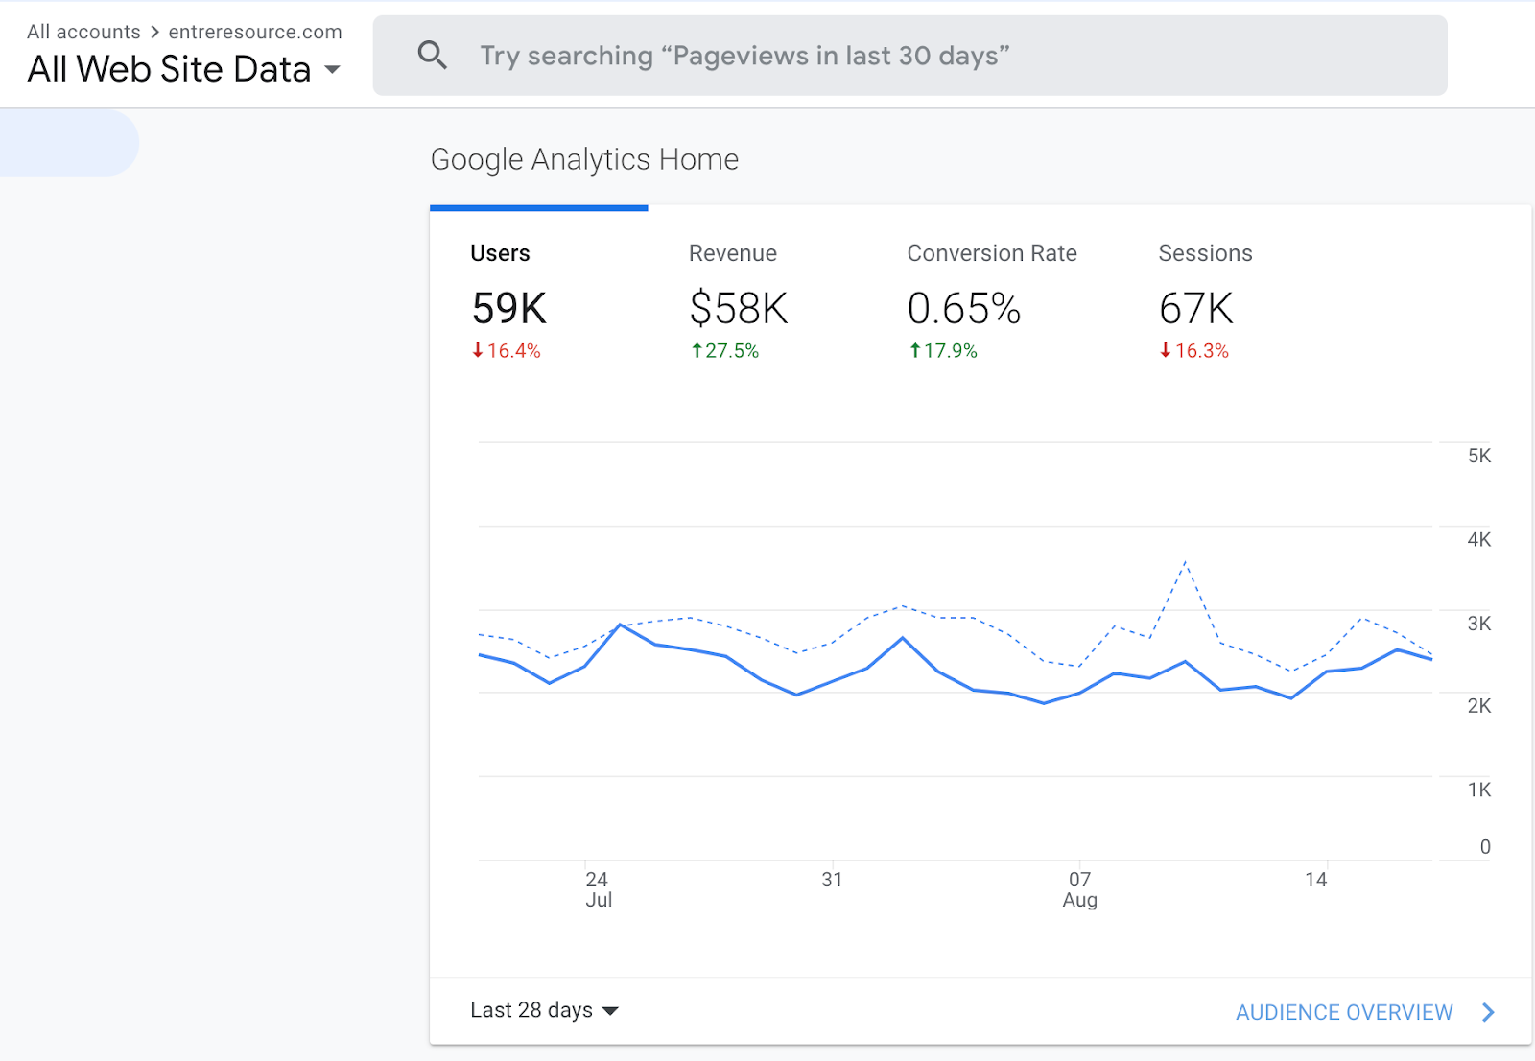This screenshot has width=1535, height=1061.
Task: Open the All Web Site Data dropdown
Action: [183, 69]
